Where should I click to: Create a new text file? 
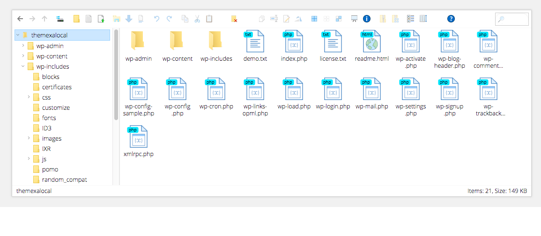pyautogui.click(x=89, y=19)
